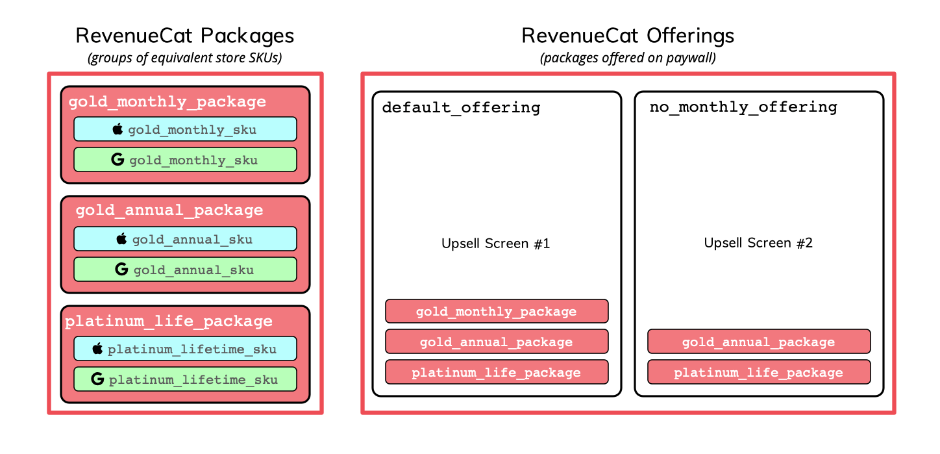Click the Upsell Screen #1 label
940x454 pixels.
(x=496, y=244)
